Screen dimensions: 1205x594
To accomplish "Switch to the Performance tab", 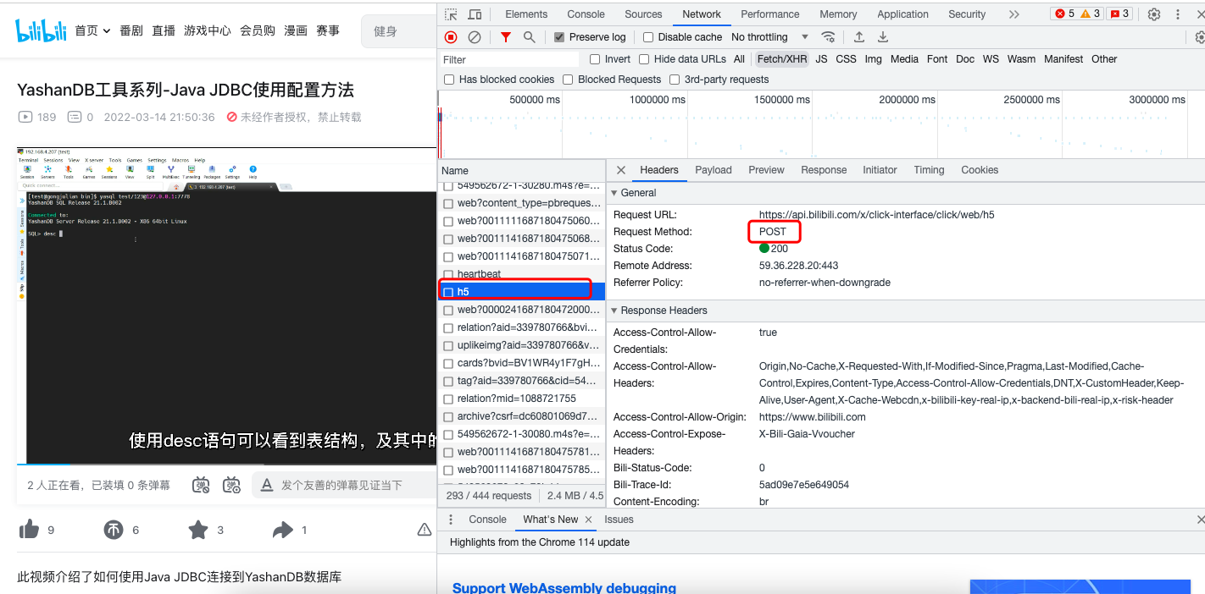I will [769, 14].
